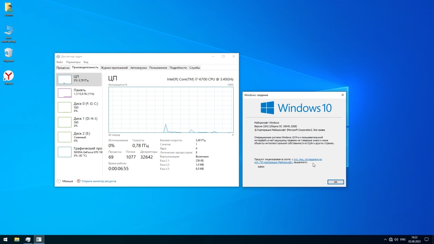Select Диск 2 (E:) removable drive
This screenshot has width=434, height=244.
coord(79,137)
